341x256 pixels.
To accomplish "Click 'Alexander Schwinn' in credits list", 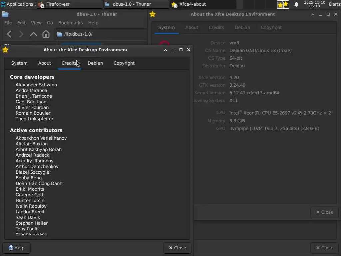I will [36, 85].
